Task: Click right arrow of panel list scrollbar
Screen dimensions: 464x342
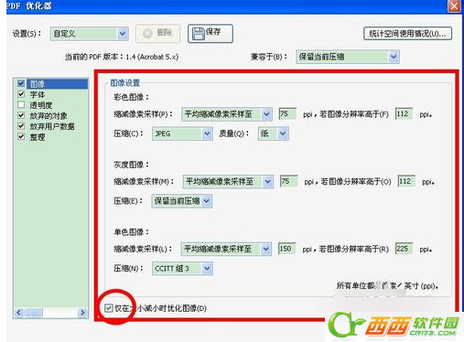Action: [x=82, y=313]
